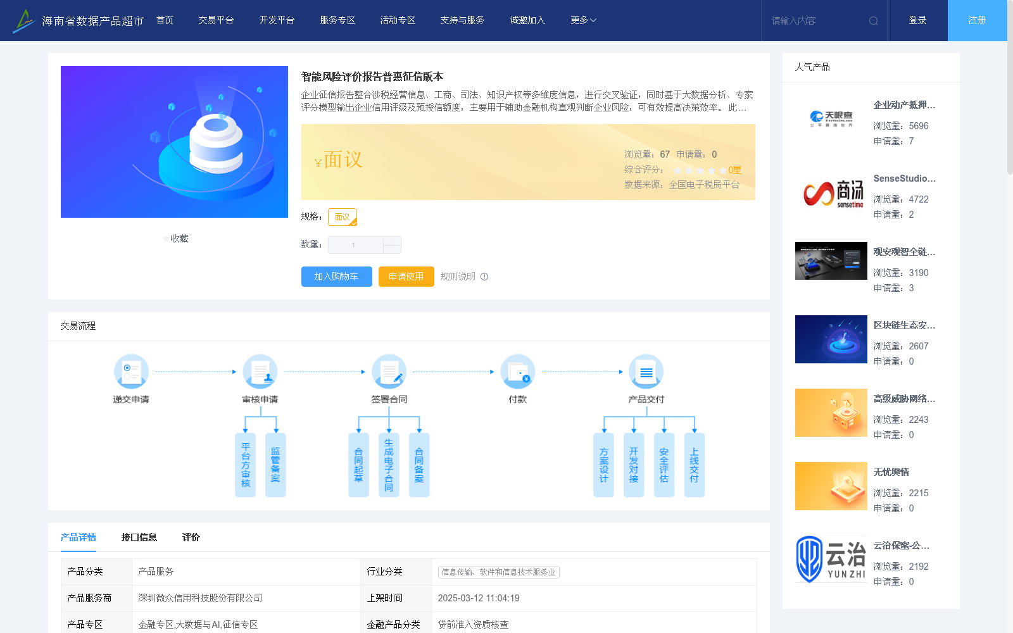
Task: Click the page vertical scrollbar
Action: click(1010, 89)
